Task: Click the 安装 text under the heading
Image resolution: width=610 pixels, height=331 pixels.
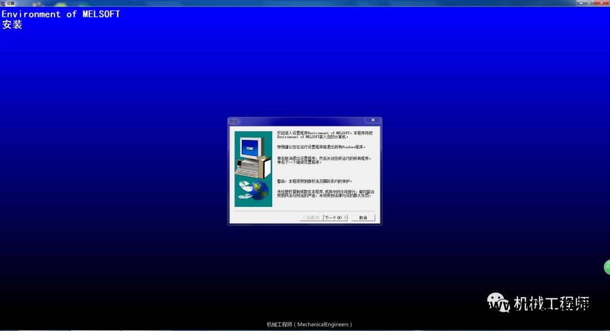Action: pyautogui.click(x=12, y=25)
